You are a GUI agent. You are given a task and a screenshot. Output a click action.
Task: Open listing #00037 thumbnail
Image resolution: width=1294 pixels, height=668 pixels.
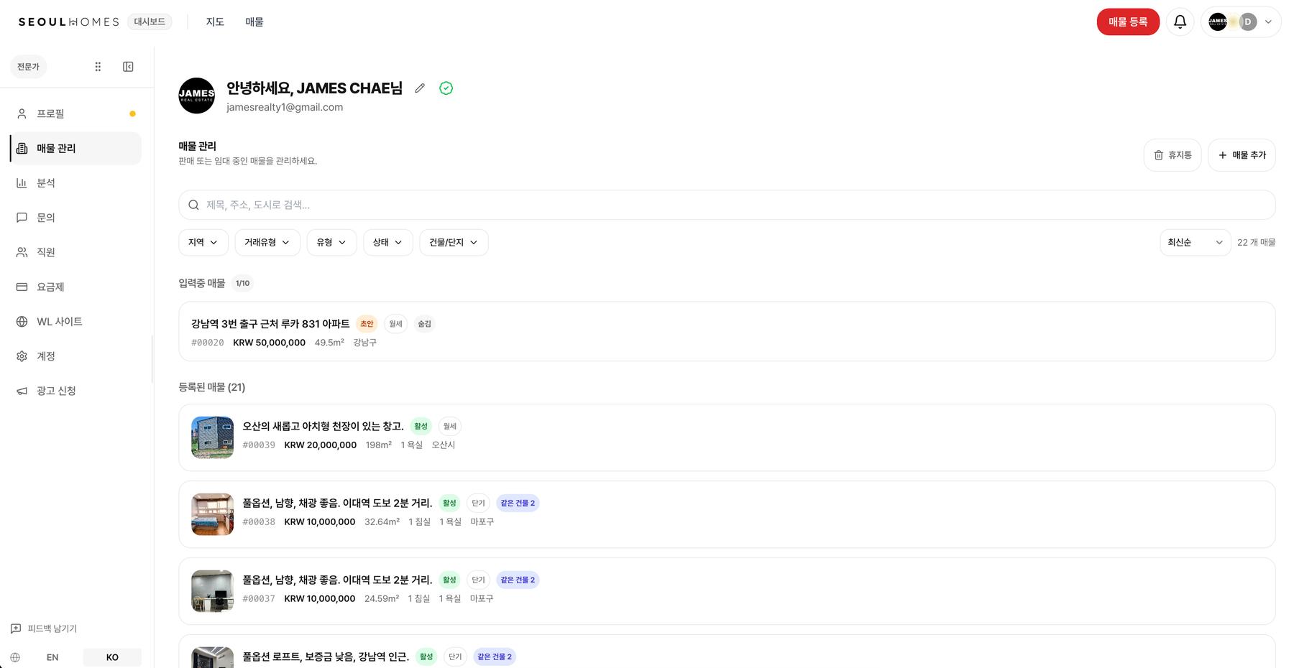point(212,591)
